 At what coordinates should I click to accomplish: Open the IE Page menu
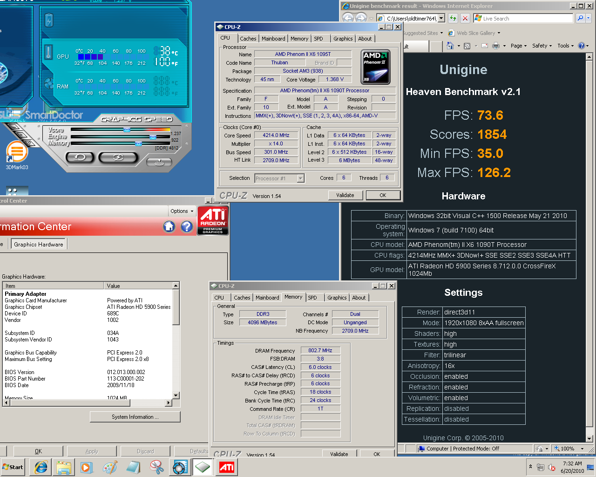518,46
